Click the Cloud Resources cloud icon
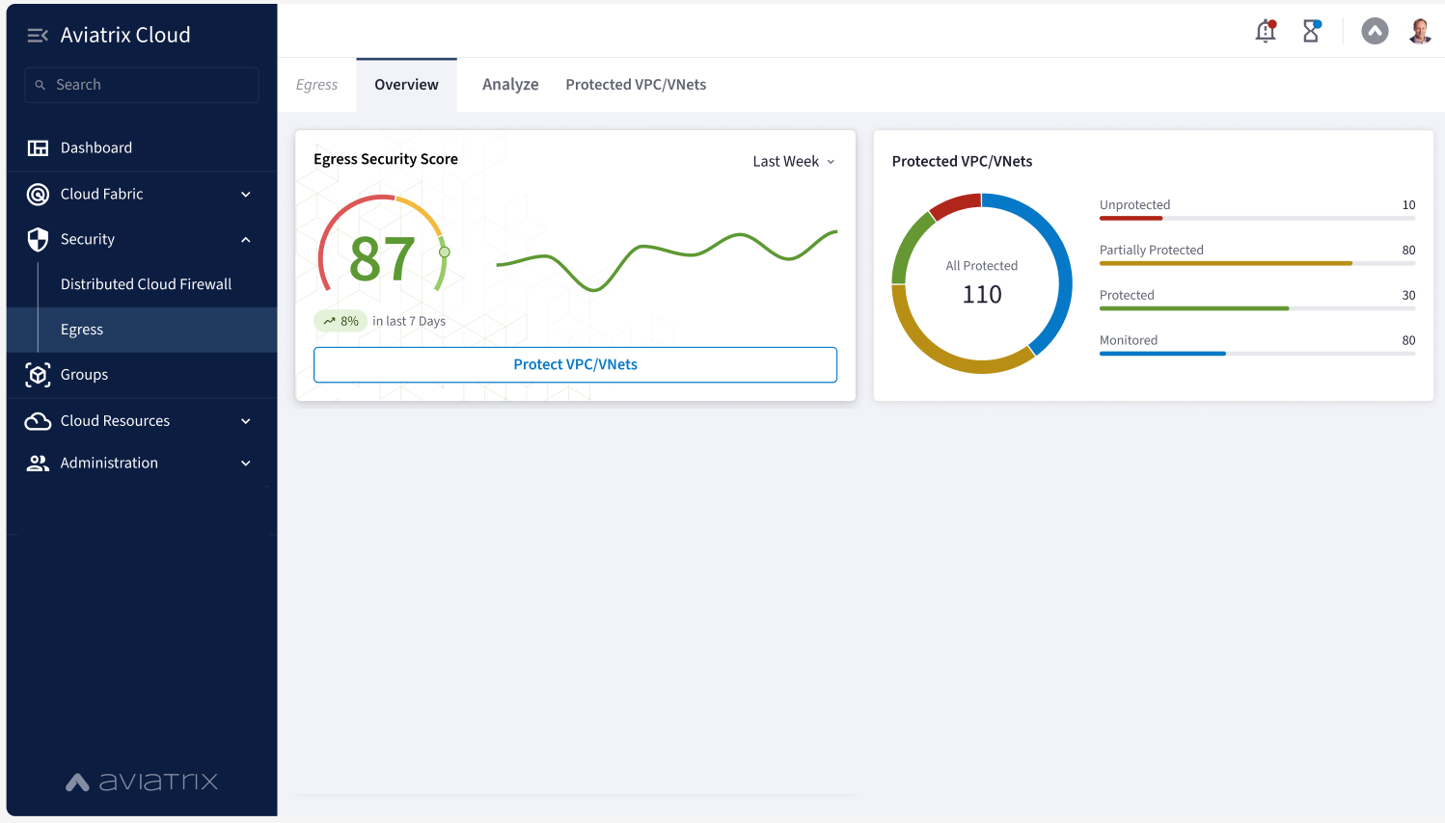The image size is (1445, 823). [x=37, y=420]
